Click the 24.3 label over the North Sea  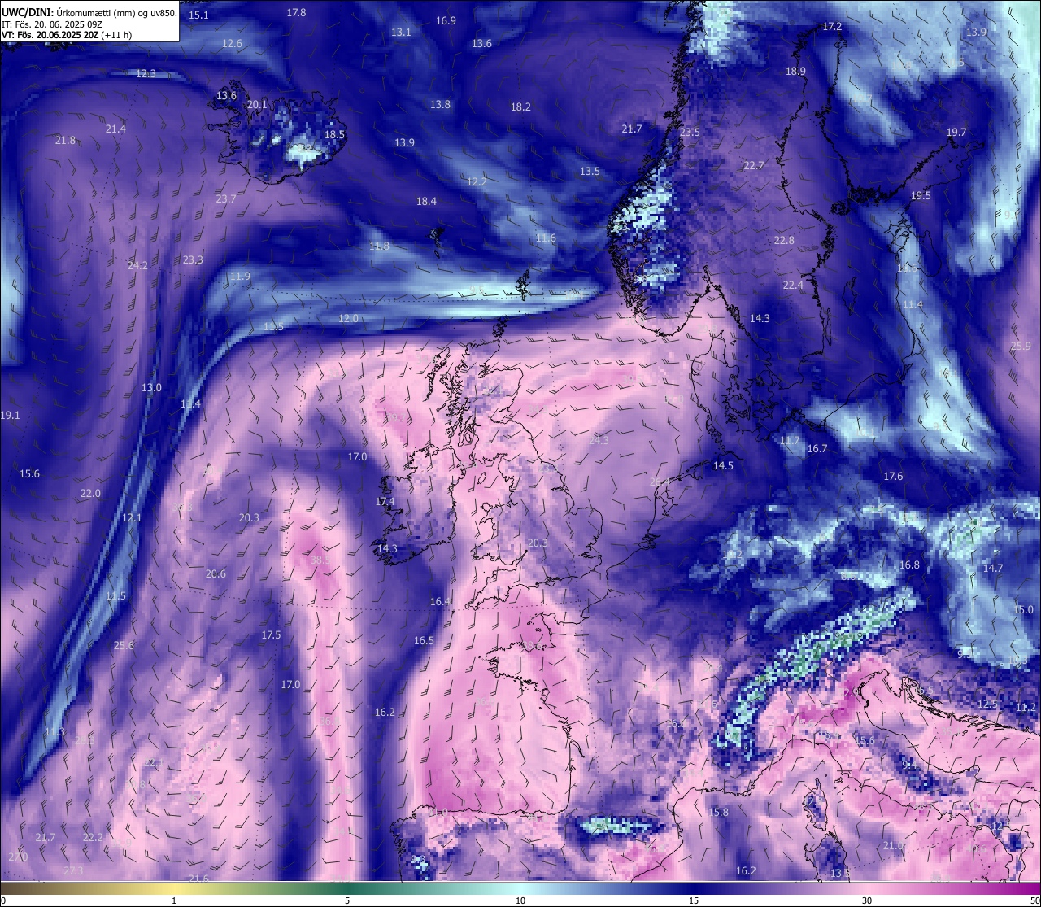(599, 440)
